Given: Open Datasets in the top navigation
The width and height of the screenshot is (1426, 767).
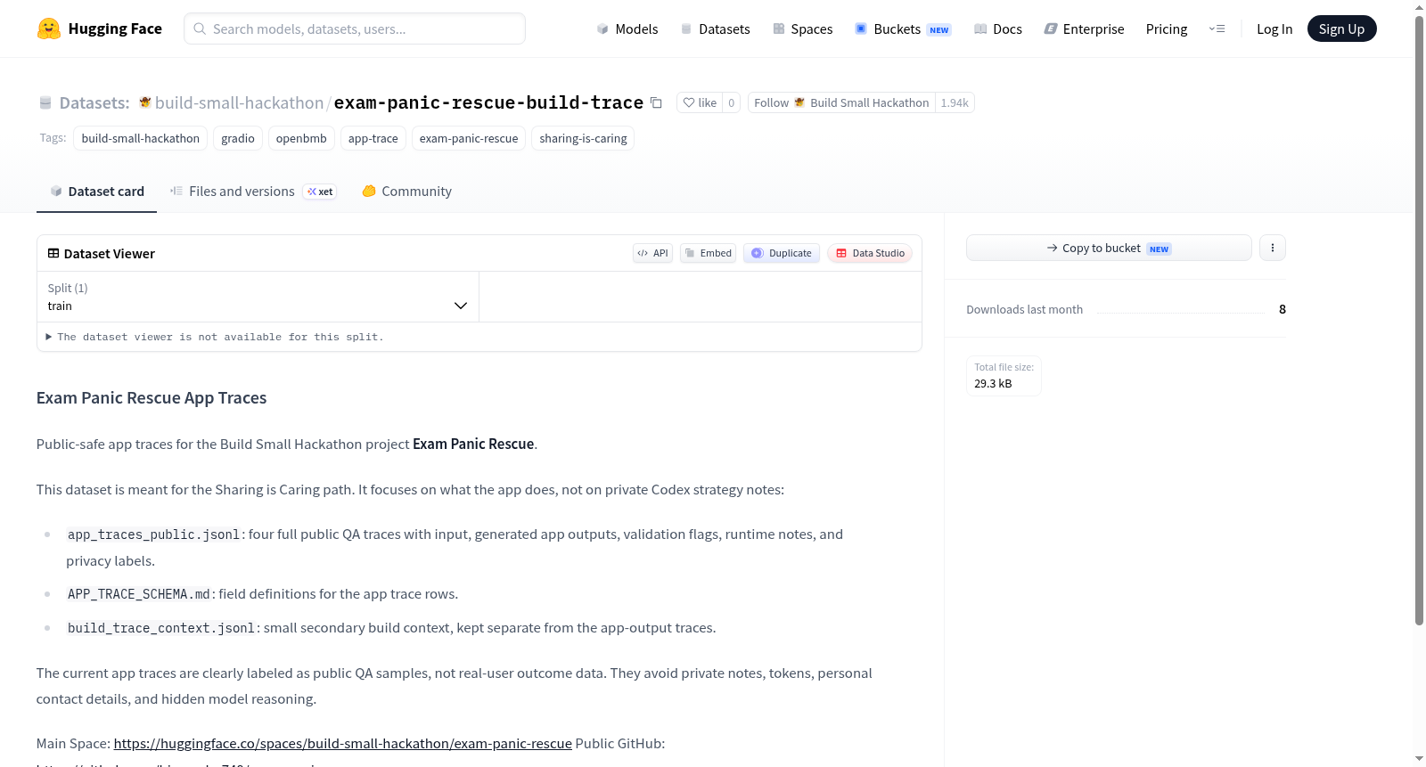Looking at the screenshot, I should pos(715,29).
